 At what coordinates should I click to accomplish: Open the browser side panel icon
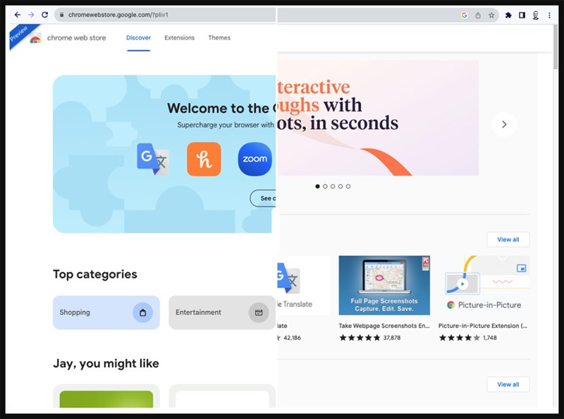click(522, 15)
